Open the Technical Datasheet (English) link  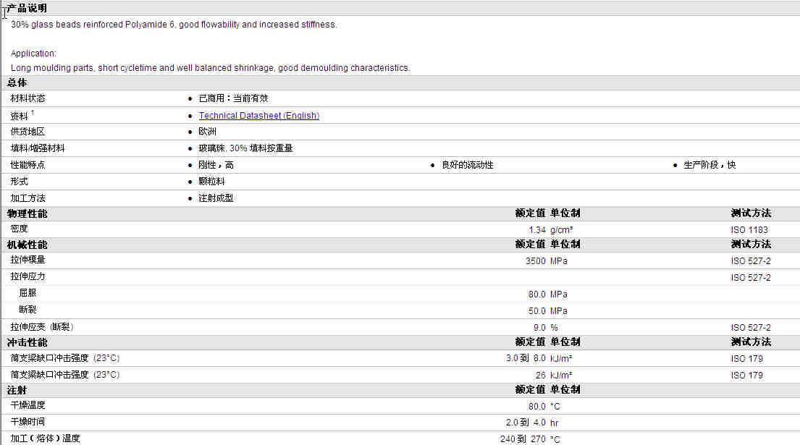258,116
